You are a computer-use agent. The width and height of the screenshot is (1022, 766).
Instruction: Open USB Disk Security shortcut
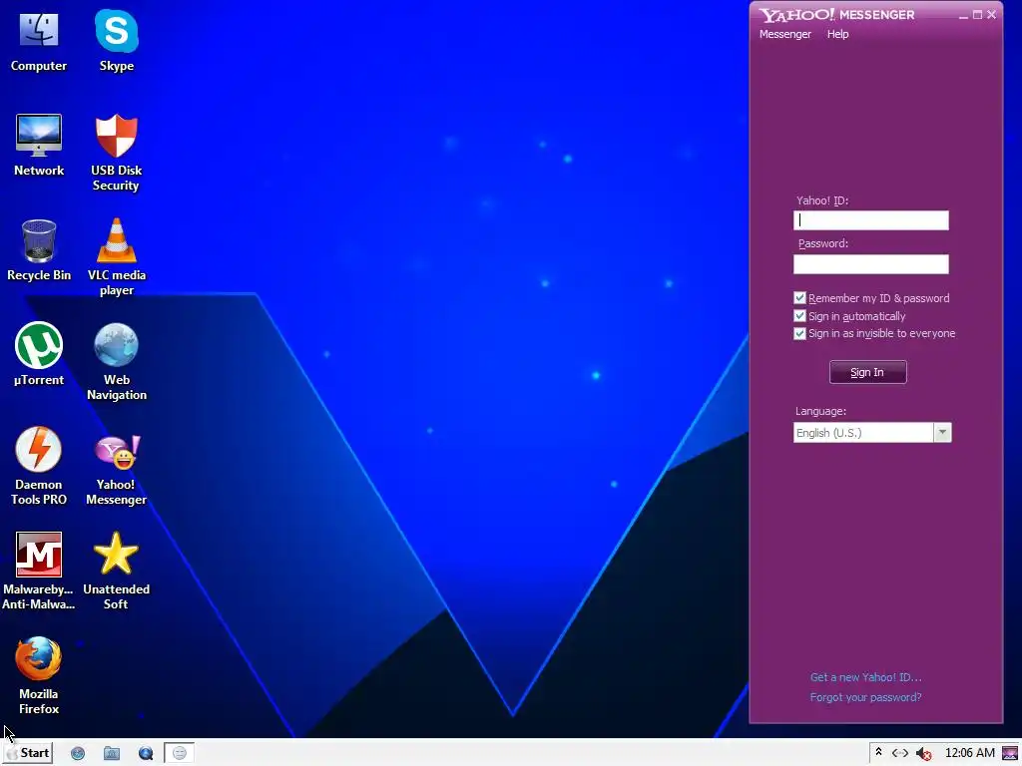point(116,153)
